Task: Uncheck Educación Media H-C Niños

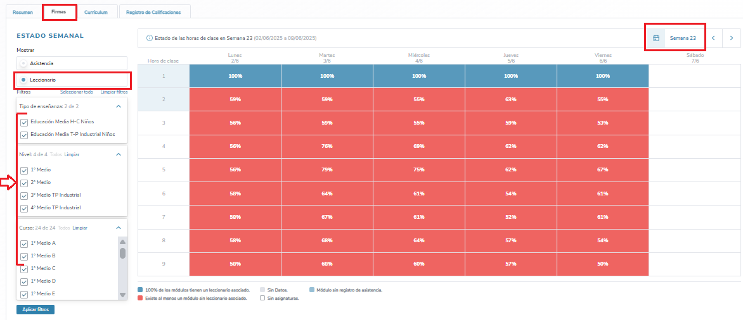Action: pyautogui.click(x=24, y=123)
